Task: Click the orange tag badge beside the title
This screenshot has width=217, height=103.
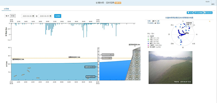Action: click(118, 3)
